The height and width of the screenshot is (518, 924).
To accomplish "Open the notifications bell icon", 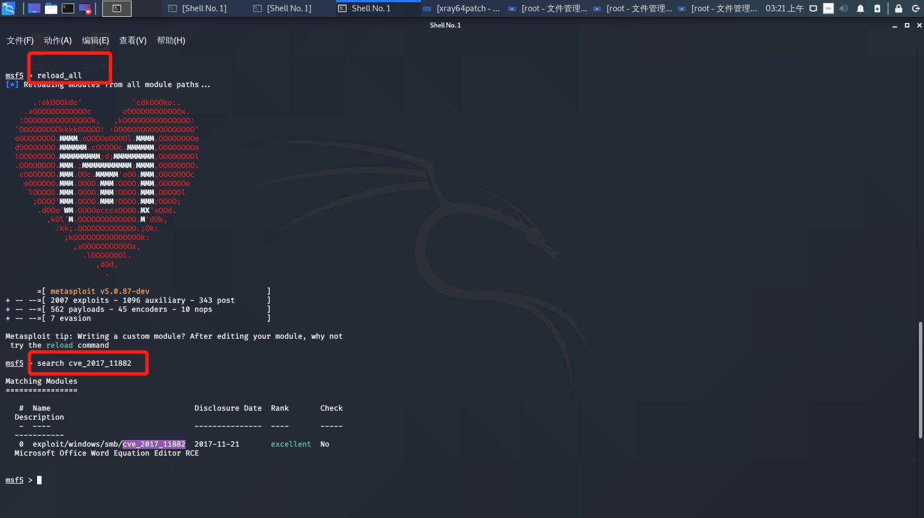I will click(860, 8).
